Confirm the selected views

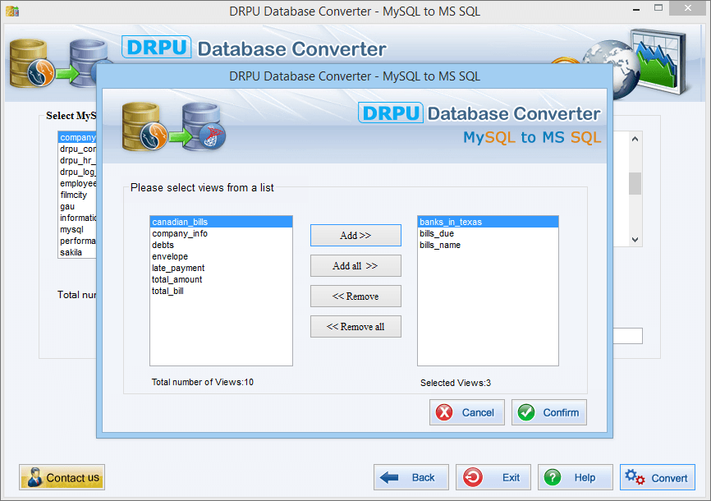[x=548, y=412]
